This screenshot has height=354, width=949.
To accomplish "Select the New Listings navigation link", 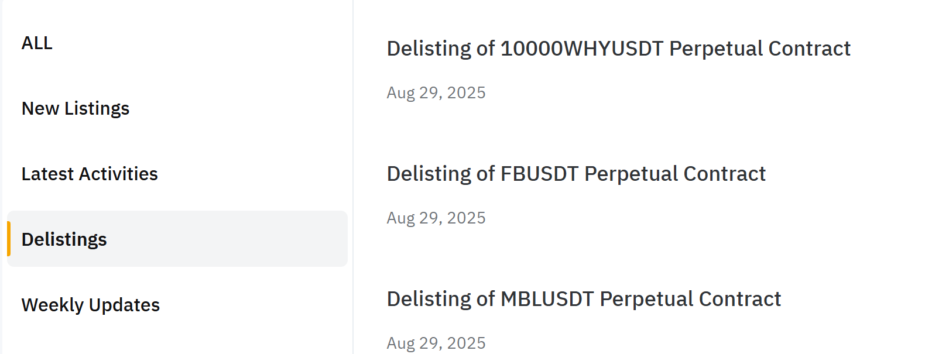I will 75,108.
